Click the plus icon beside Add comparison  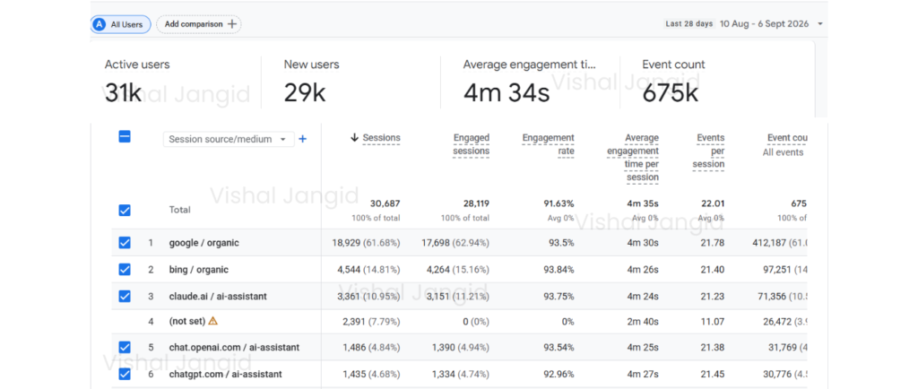[x=232, y=24]
